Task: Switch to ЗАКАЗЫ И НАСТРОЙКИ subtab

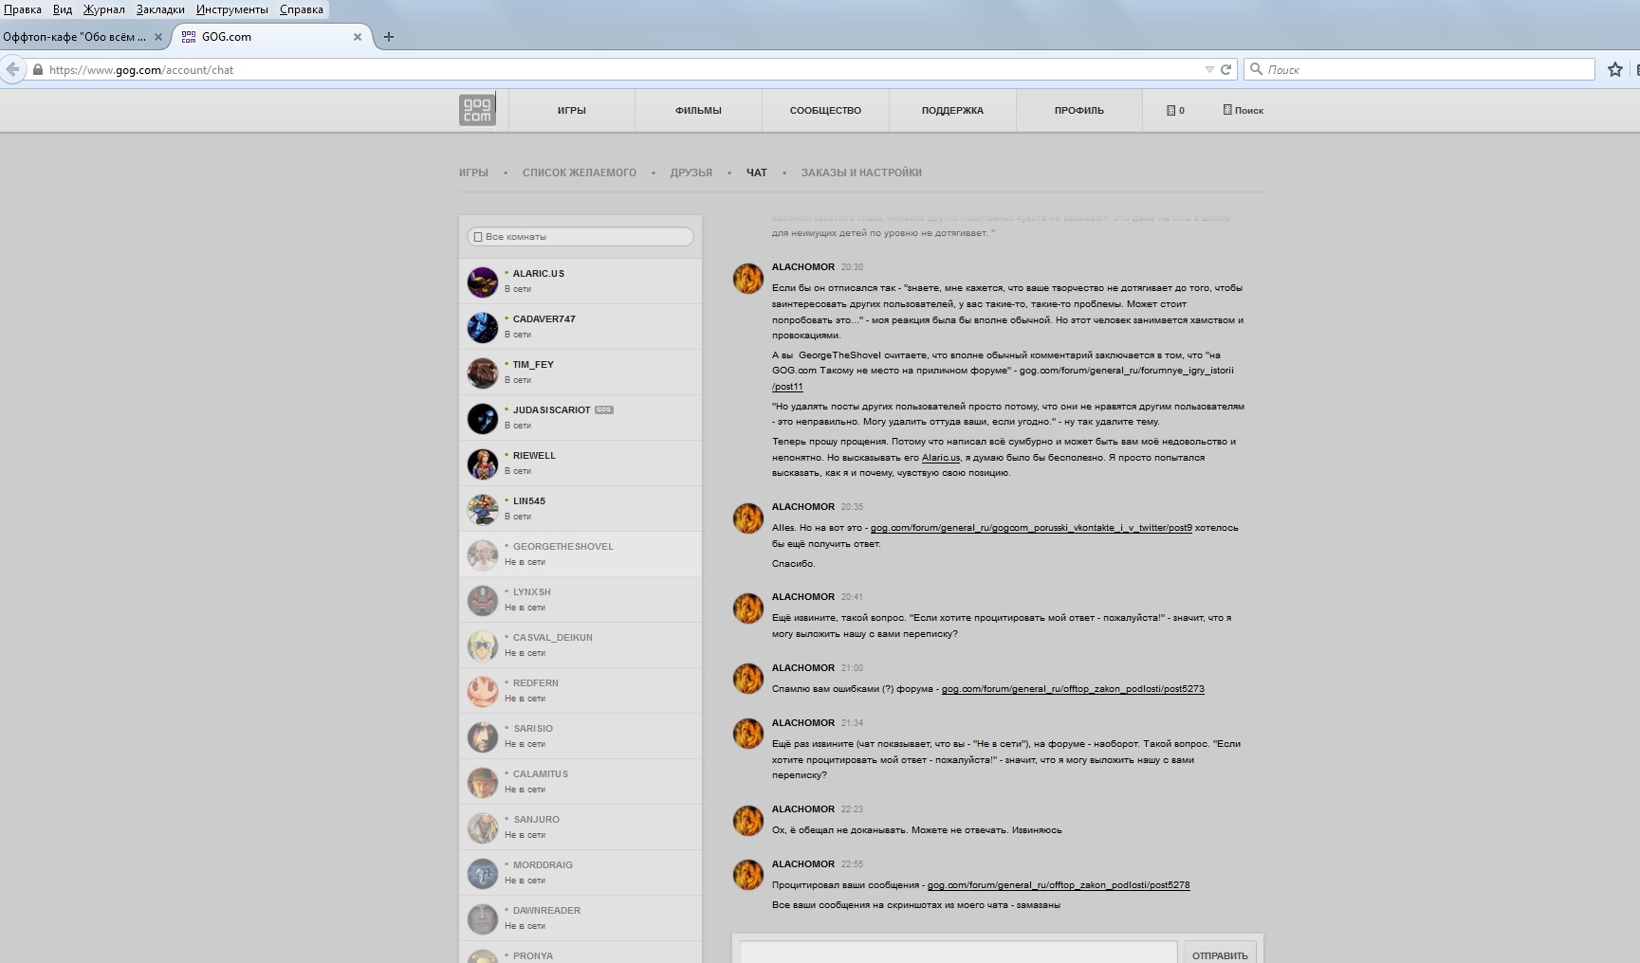Action: [x=861, y=173]
